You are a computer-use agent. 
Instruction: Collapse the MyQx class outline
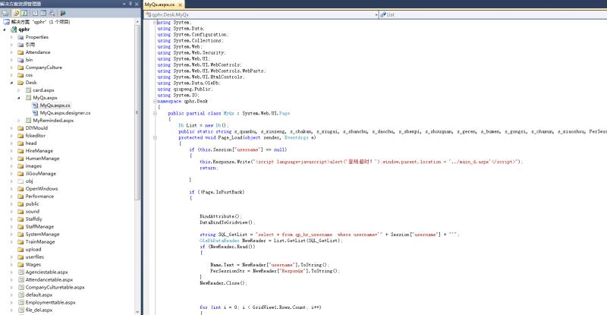[x=155, y=113]
